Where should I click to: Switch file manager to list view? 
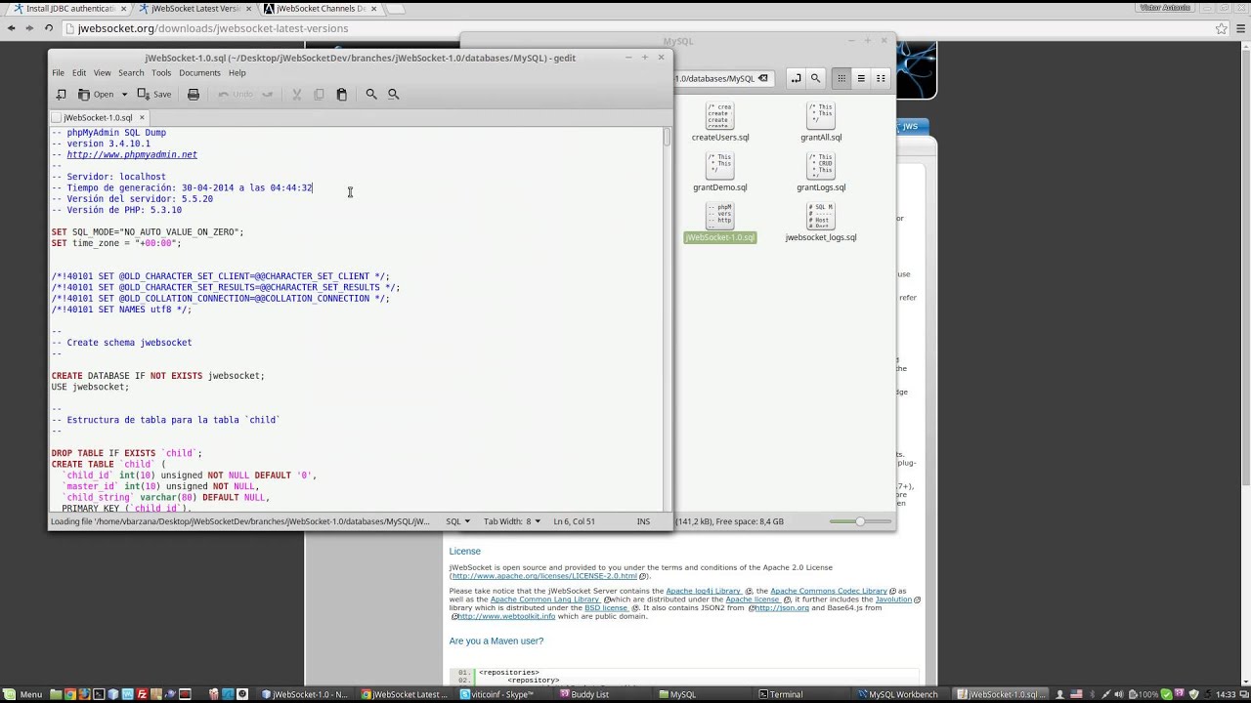click(x=861, y=78)
